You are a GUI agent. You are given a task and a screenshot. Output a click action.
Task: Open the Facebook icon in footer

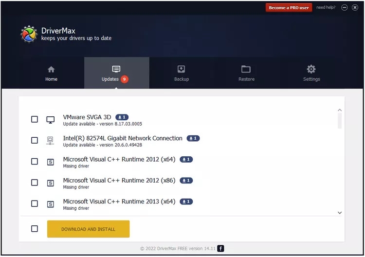click(x=220, y=248)
